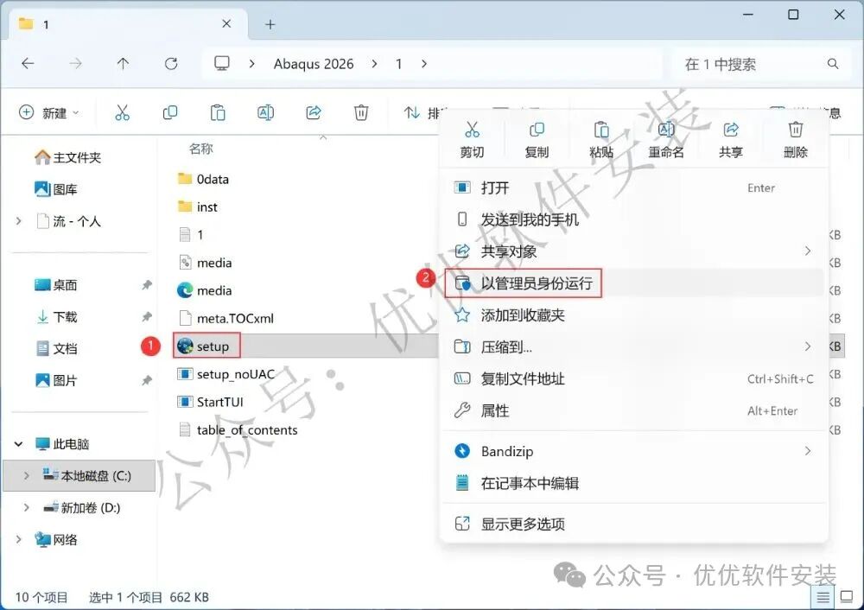Click the Copy icon in the toolbar

(x=170, y=113)
